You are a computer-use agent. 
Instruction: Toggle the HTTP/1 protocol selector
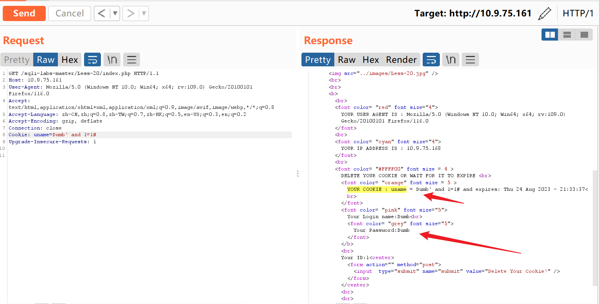[578, 13]
